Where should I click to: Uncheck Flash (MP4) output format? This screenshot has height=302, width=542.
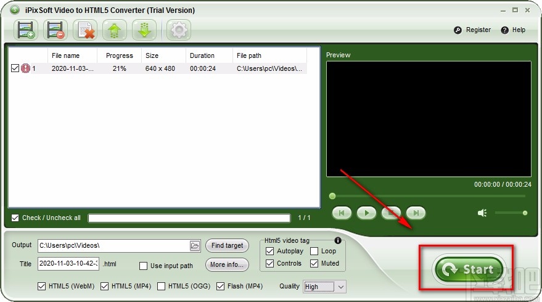(x=220, y=286)
